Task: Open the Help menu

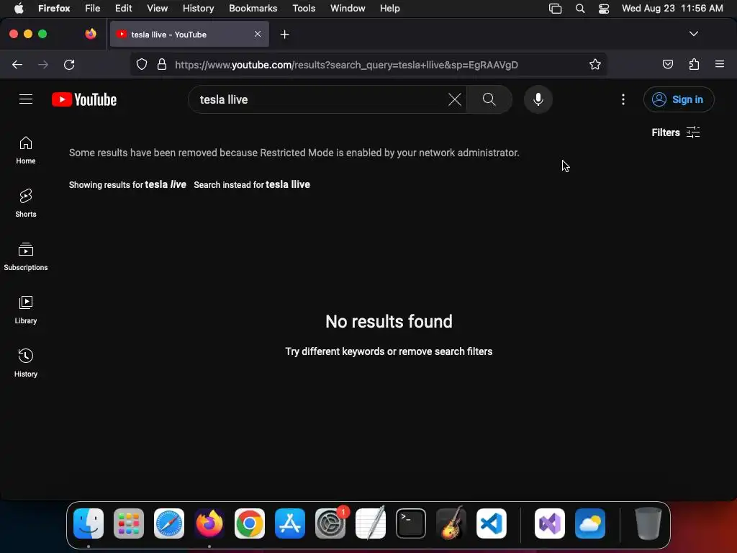Action: 390,9
